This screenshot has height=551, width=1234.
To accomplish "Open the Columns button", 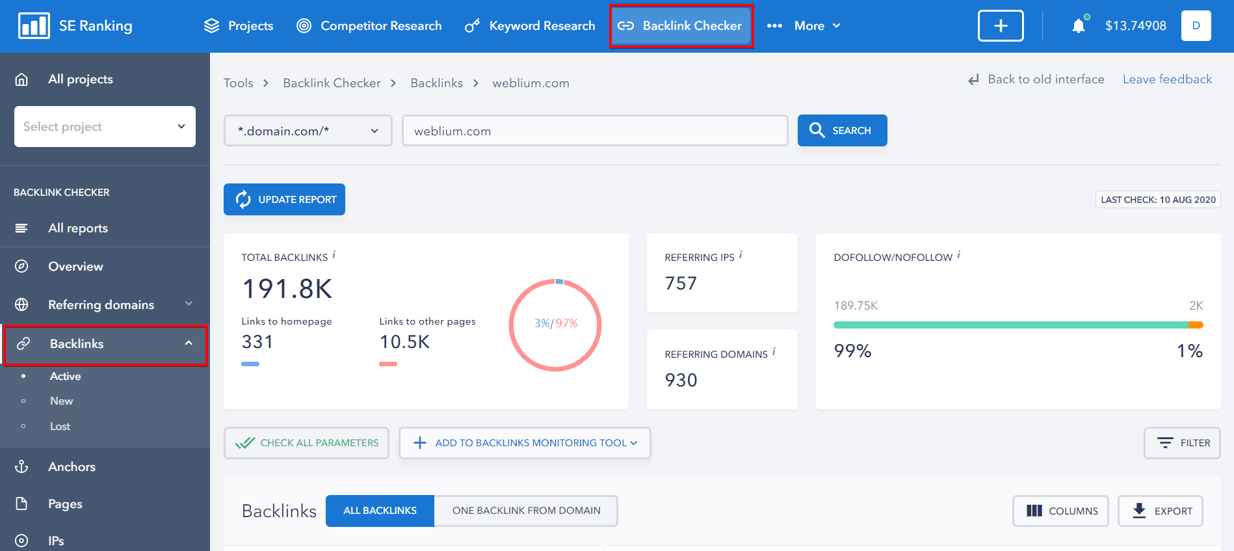I will point(1060,511).
